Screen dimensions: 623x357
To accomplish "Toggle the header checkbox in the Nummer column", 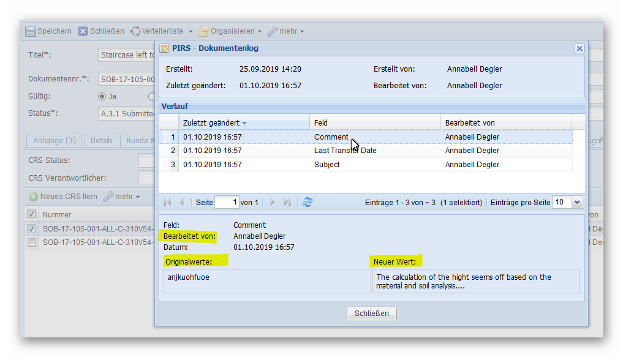I will 32,214.
